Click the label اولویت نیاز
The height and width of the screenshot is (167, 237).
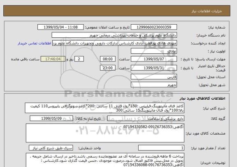pos(216,51)
